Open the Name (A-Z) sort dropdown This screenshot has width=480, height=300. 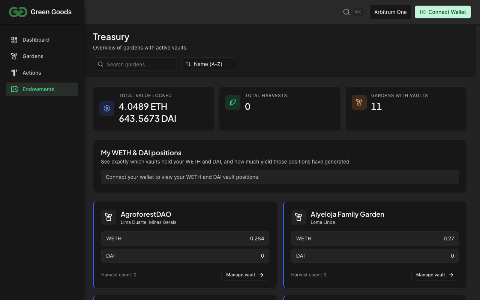point(208,64)
